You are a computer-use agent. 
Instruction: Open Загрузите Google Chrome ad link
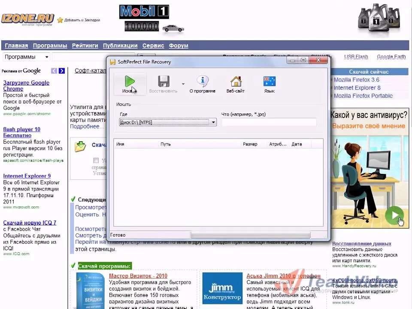point(26,86)
